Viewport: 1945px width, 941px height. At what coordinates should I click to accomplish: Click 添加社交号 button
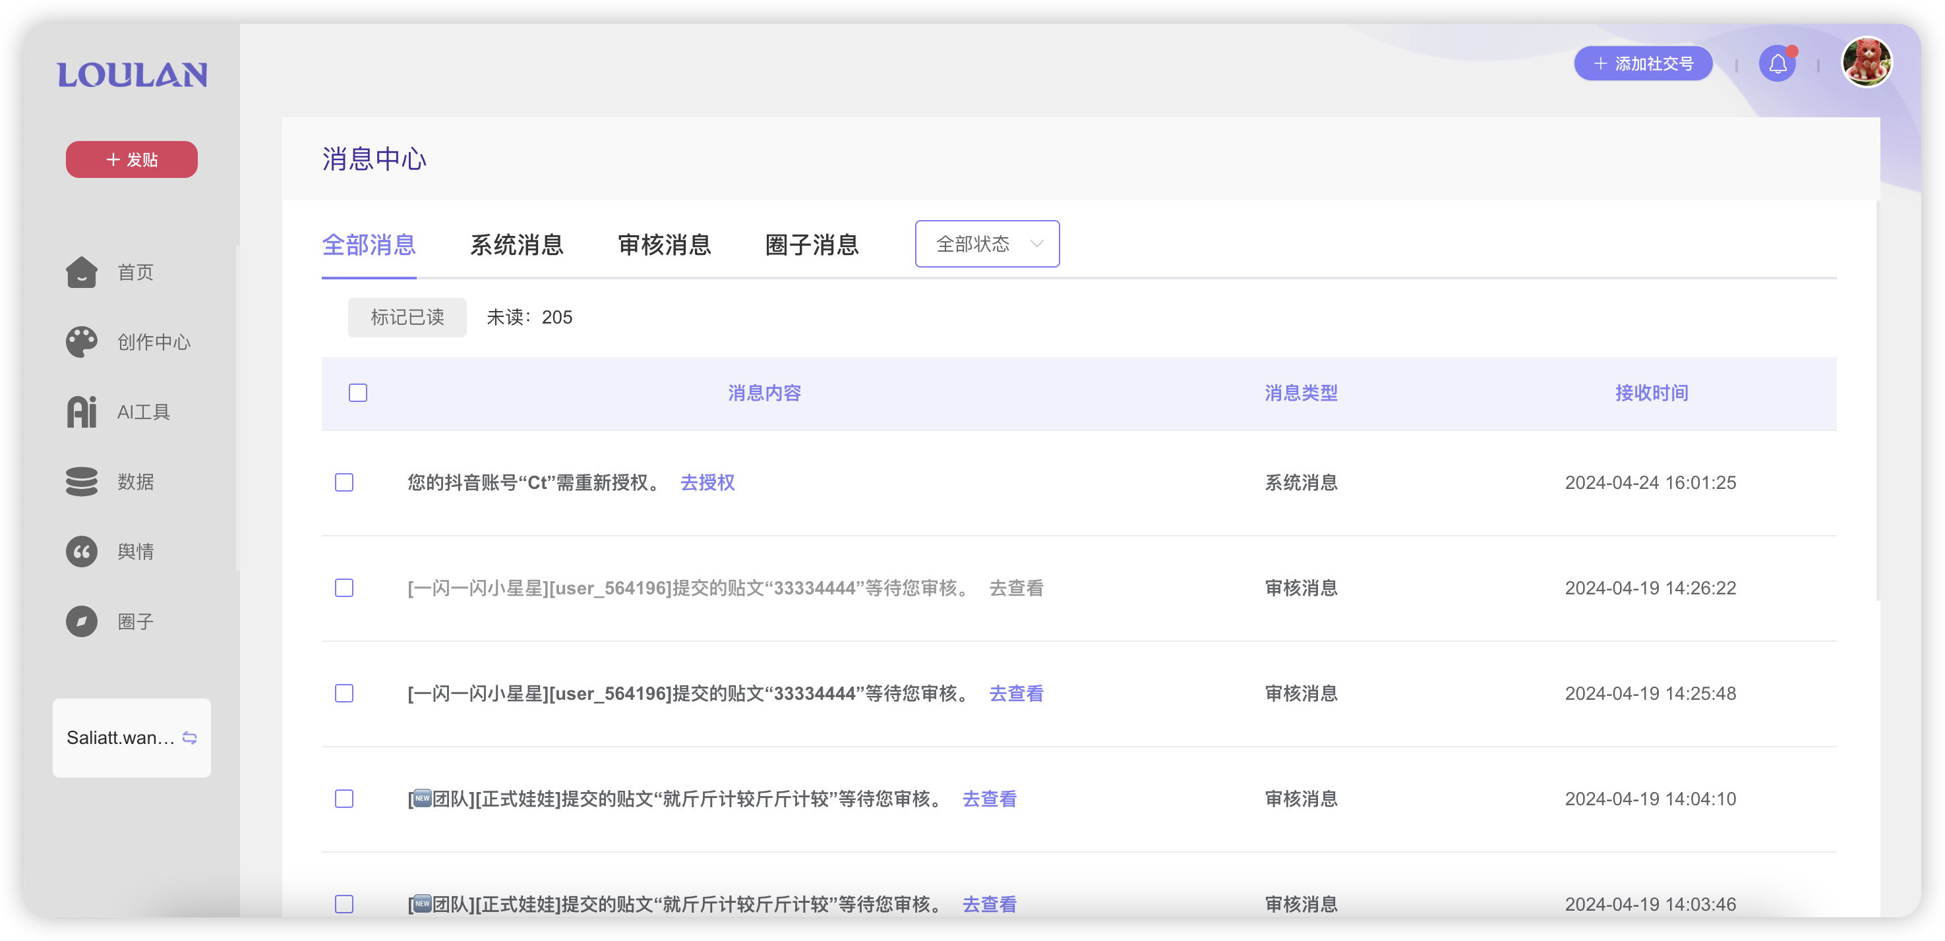pos(1642,63)
